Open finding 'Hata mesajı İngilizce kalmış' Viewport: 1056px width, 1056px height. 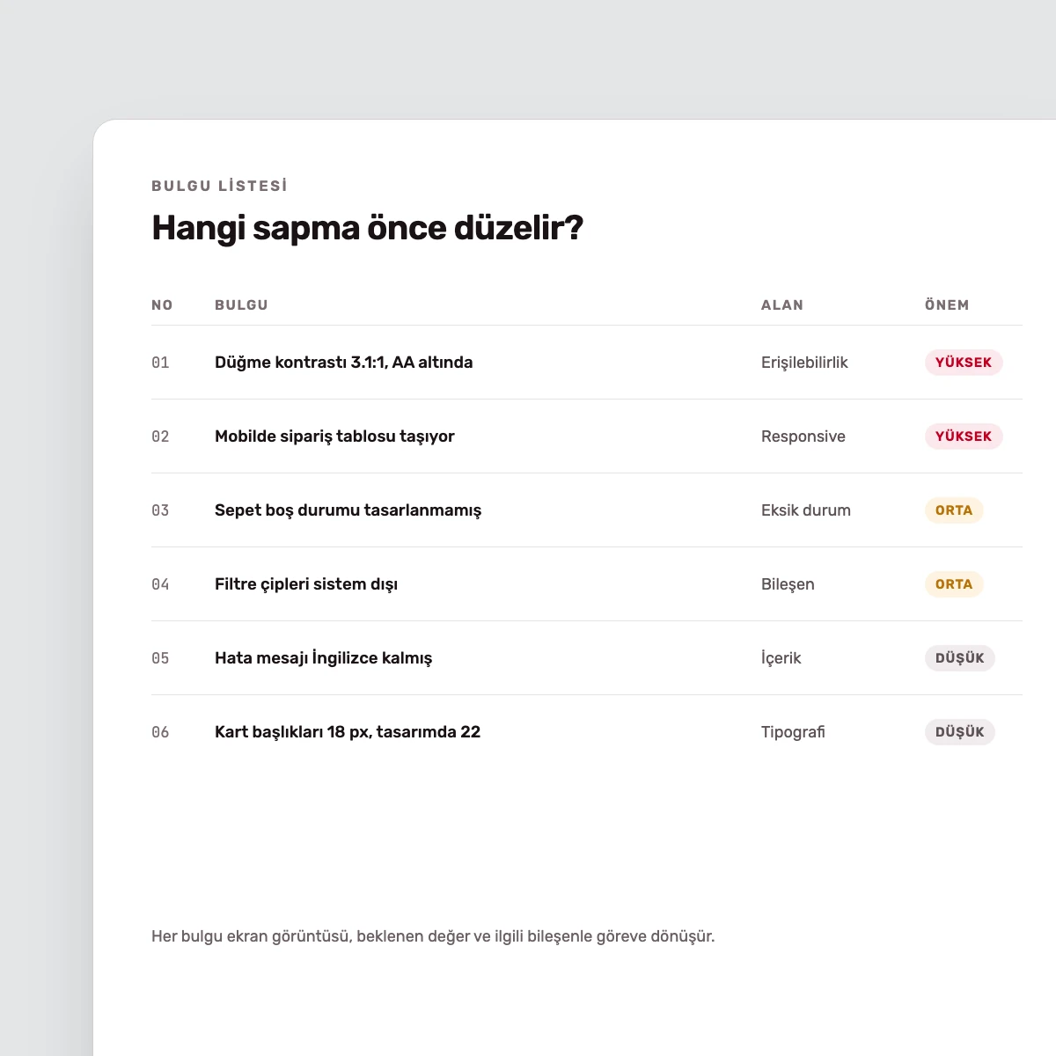[x=324, y=658]
